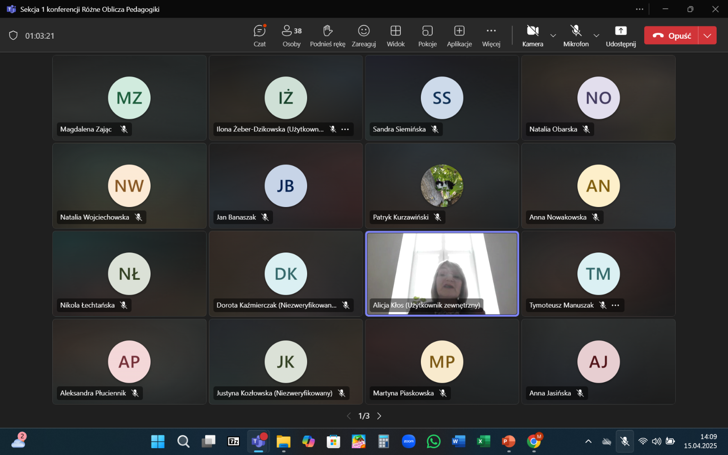Open more options for Tymoteusz Manuszak
The height and width of the screenshot is (455, 728).
tap(616, 305)
